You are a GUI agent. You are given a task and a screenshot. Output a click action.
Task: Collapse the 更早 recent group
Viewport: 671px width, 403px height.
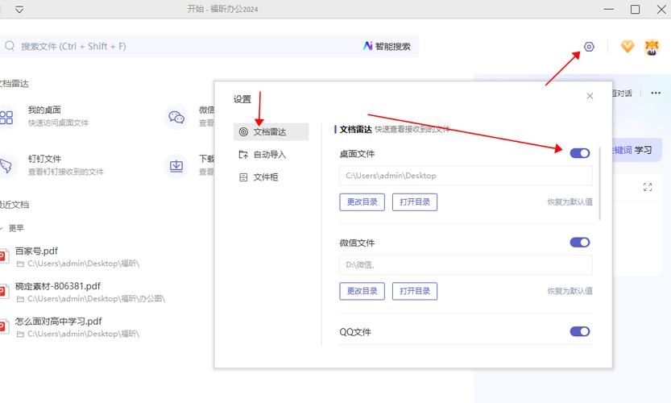point(2,228)
